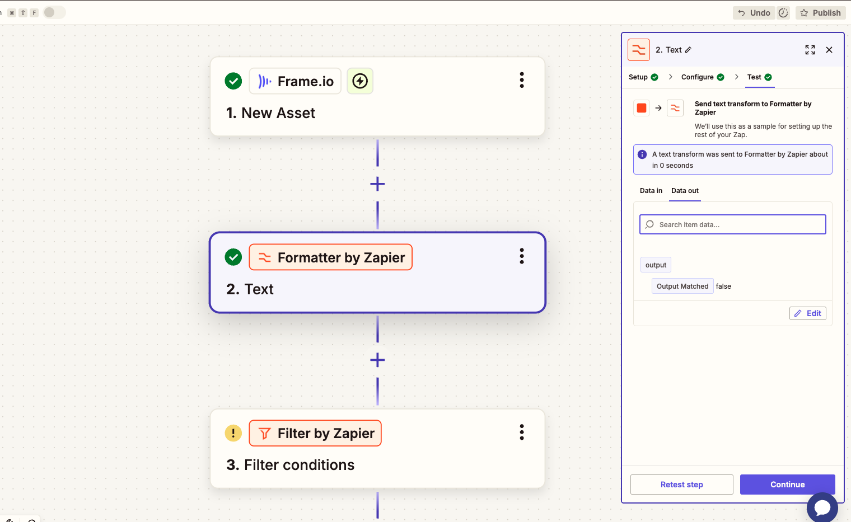Click Retest step button
This screenshot has height=522, width=851.
(x=682, y=485)
